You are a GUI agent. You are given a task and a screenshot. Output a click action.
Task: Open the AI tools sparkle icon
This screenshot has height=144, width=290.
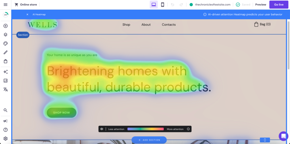point(5,72)
